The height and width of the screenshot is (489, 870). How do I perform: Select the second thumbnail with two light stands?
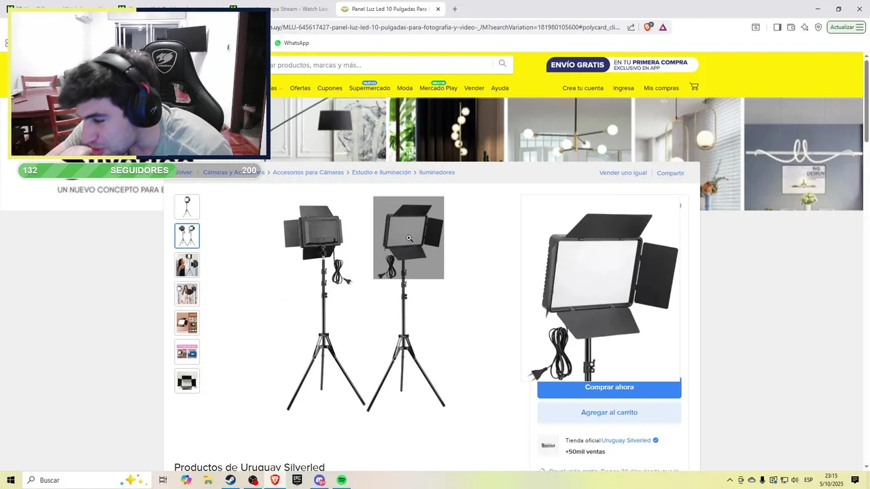[187, 236]
